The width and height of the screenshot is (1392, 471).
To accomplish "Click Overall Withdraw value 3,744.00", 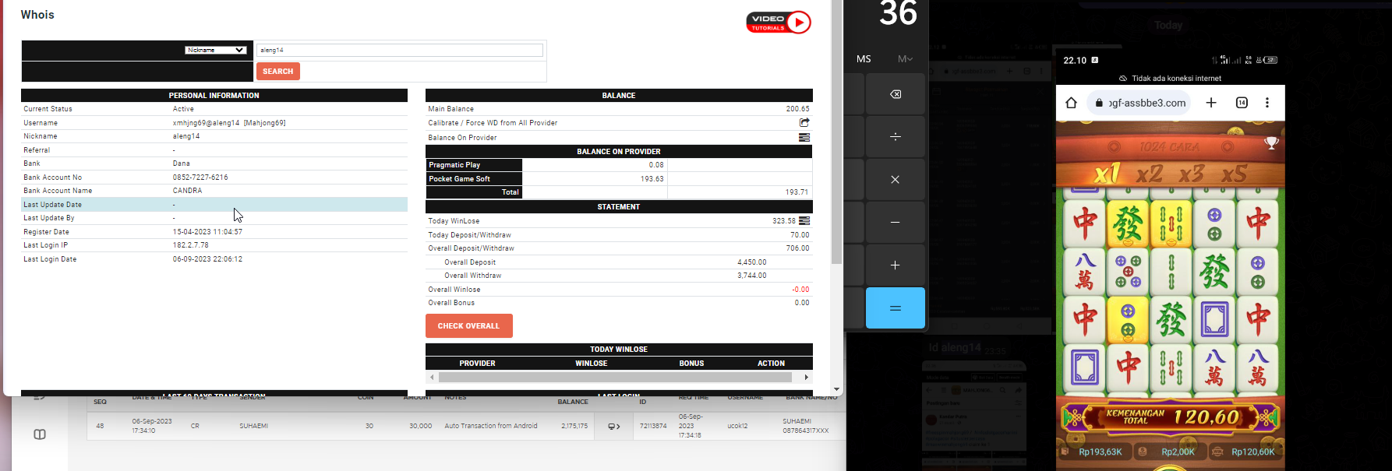I will tap(752, 276).
